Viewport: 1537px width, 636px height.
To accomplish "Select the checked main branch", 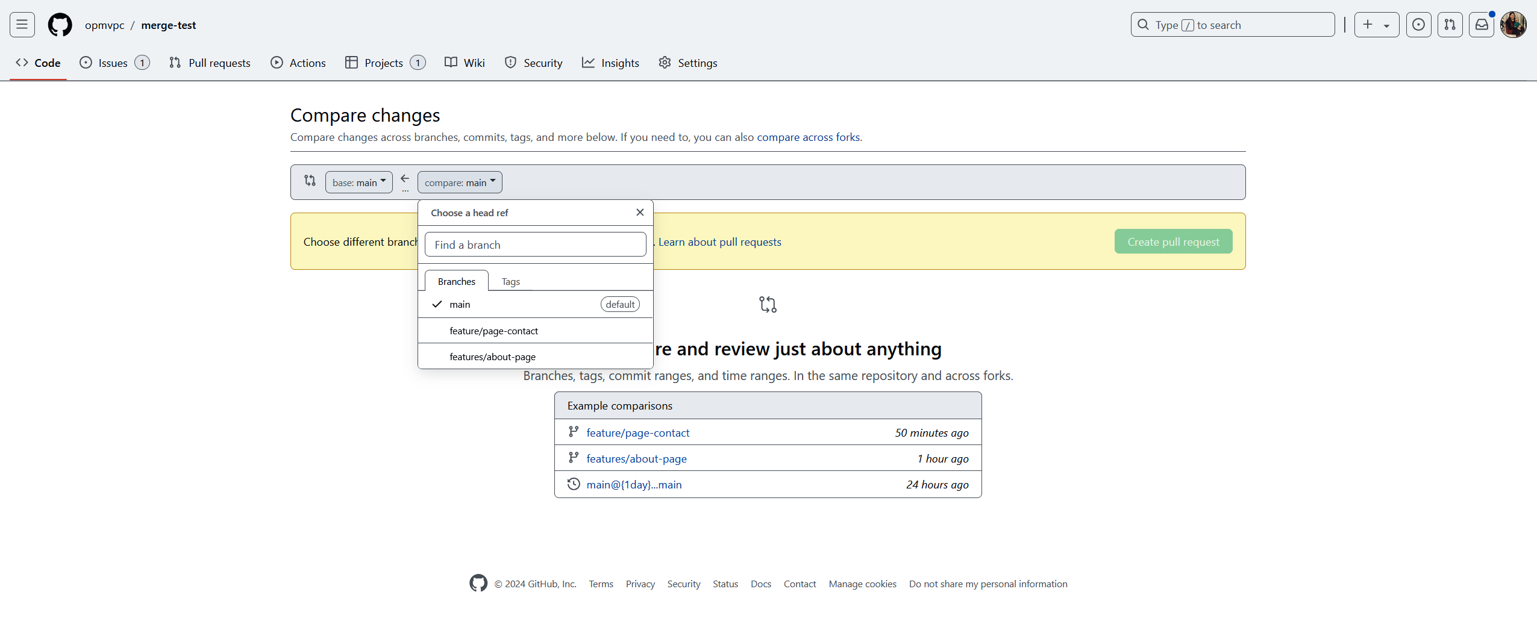I will (535, 304).
